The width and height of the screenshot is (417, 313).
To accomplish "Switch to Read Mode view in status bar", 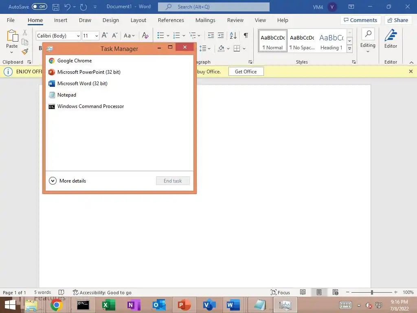I will click(x=303, y=292).
